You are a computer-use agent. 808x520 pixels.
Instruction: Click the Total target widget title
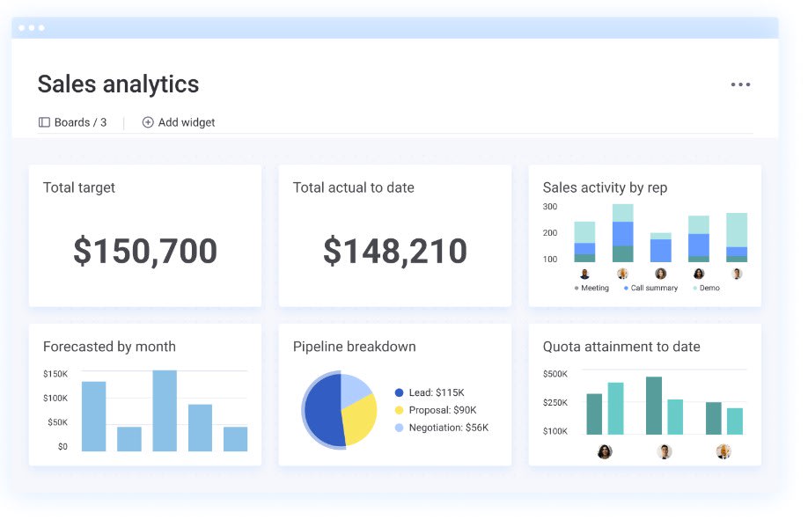pyautogui.click(x=79, y=187)
